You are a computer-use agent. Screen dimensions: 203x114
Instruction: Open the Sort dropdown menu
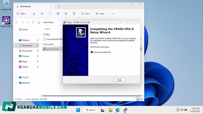coord(85,13)
